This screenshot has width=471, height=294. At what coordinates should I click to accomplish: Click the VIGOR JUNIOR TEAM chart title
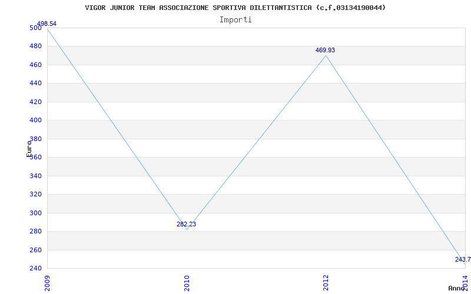pos(235,8)
